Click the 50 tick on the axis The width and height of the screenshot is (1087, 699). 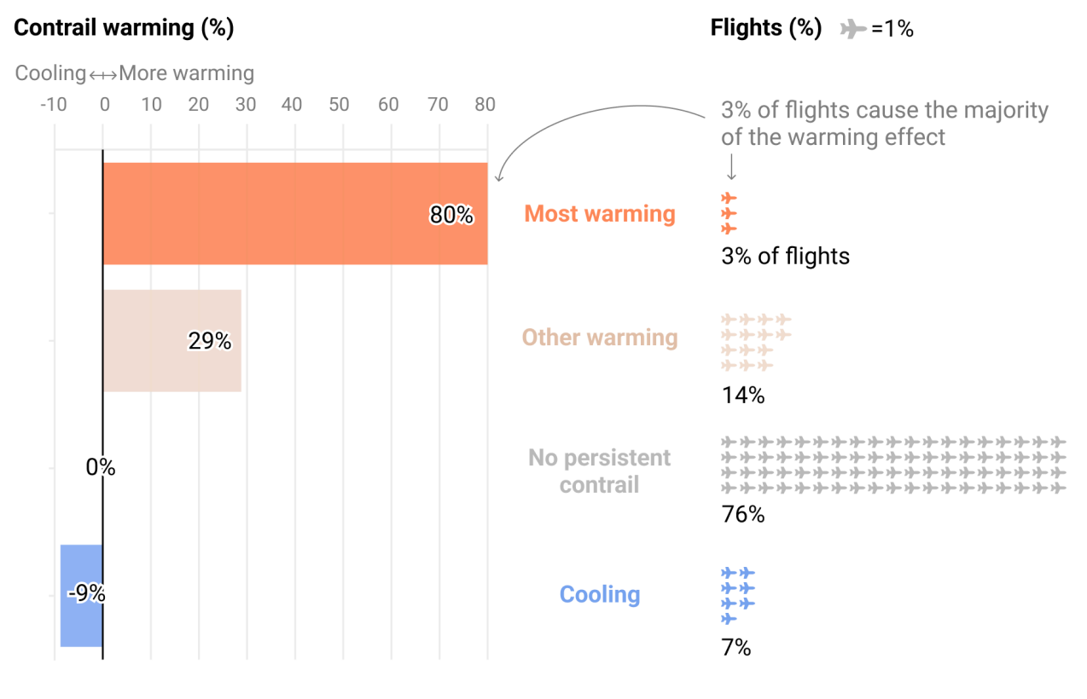pos(340,105)
